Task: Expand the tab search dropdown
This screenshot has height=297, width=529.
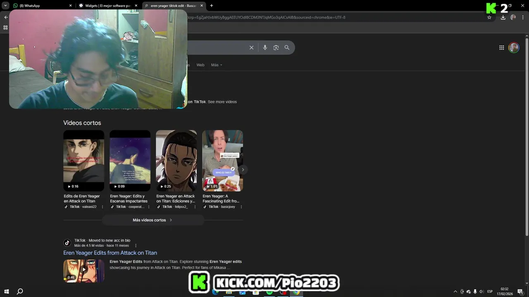Action: 5,6
